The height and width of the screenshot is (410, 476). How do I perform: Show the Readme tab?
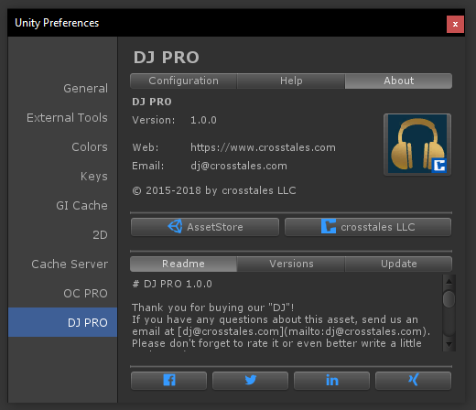point(183,264)
